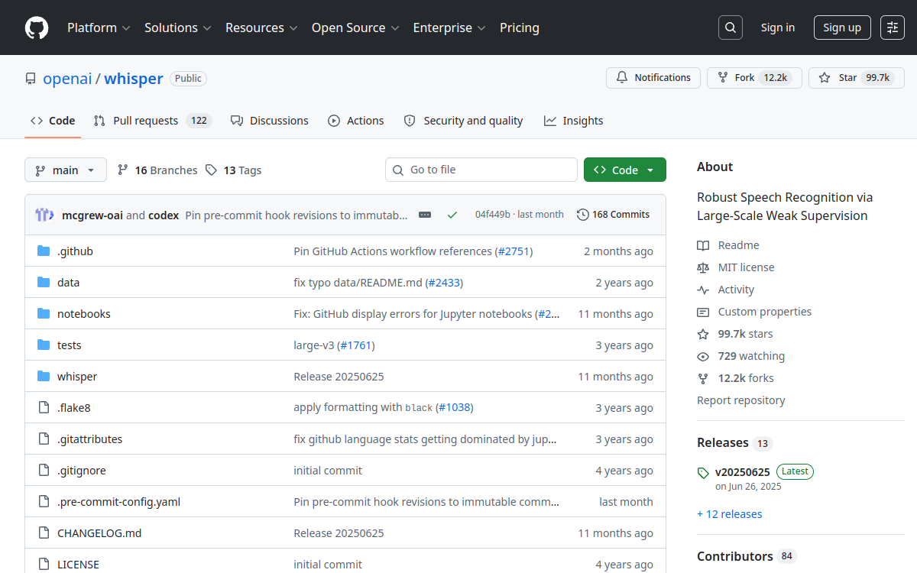Screen dimensions: 917x573
Task: Click the .gitattributes file icon
Action: pos(44,439)
